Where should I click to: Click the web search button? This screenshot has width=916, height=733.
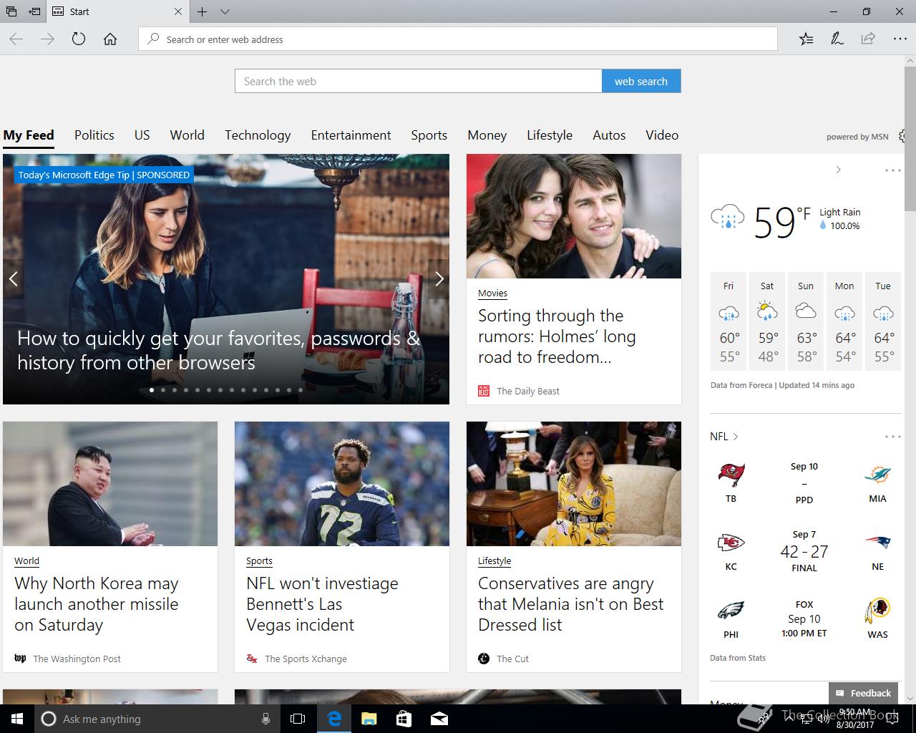[641, 81]
